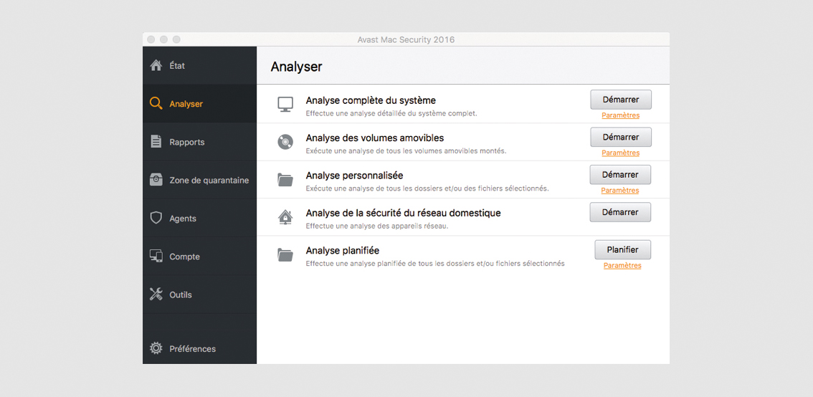Click the Avast Mac Security 2016 window title
Screen dimensions: 813x397
[406, 39]
